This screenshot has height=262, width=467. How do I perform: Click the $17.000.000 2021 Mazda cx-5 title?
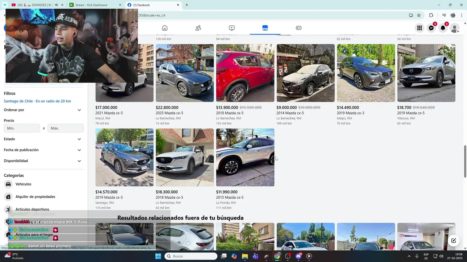[x=109, y=113]
